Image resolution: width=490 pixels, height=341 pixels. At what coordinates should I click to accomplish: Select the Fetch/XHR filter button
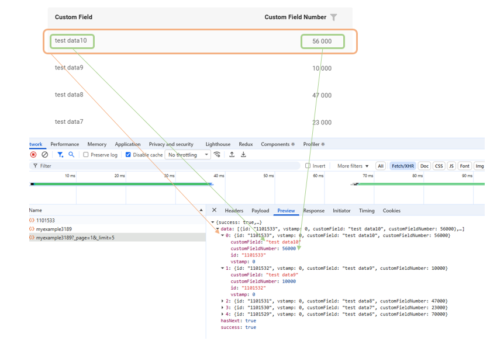click(x=402, y=166)
